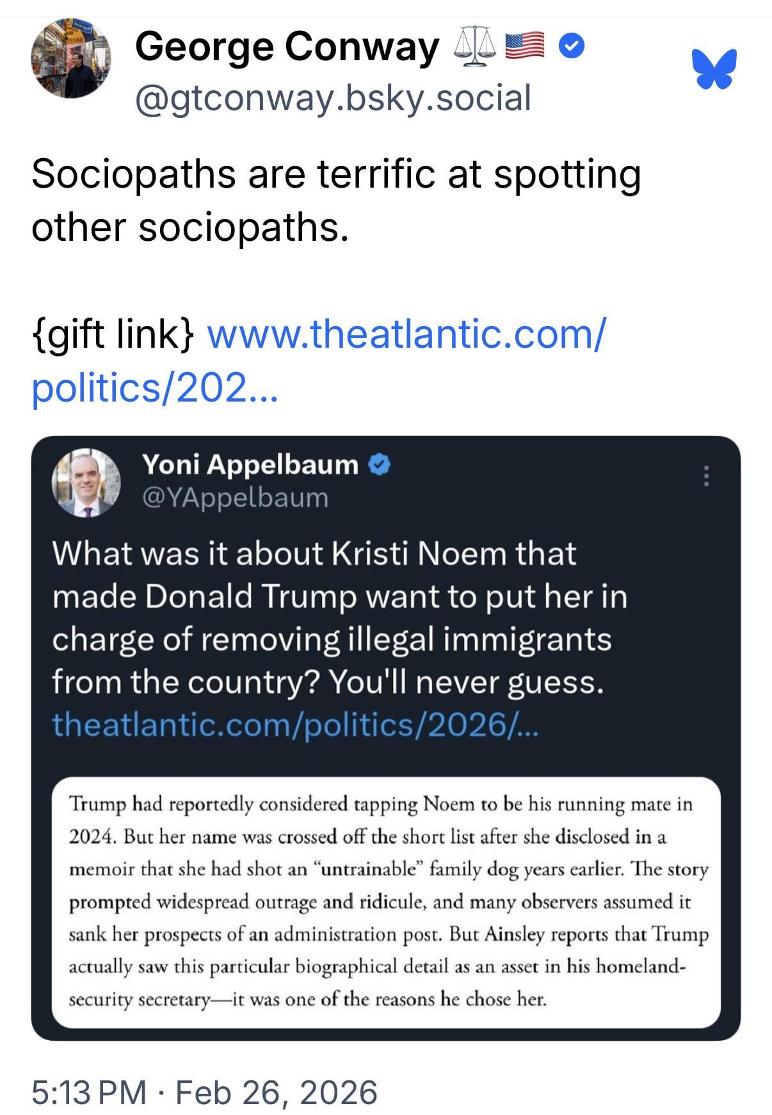Click George Conway's blue verified checkmark

point(572,47)
